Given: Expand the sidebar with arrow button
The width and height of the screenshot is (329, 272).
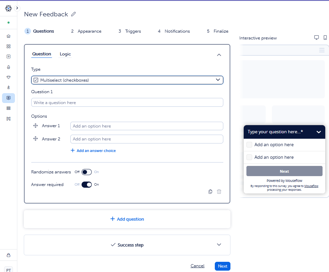Looking at the screenshot, I should 17,8.
